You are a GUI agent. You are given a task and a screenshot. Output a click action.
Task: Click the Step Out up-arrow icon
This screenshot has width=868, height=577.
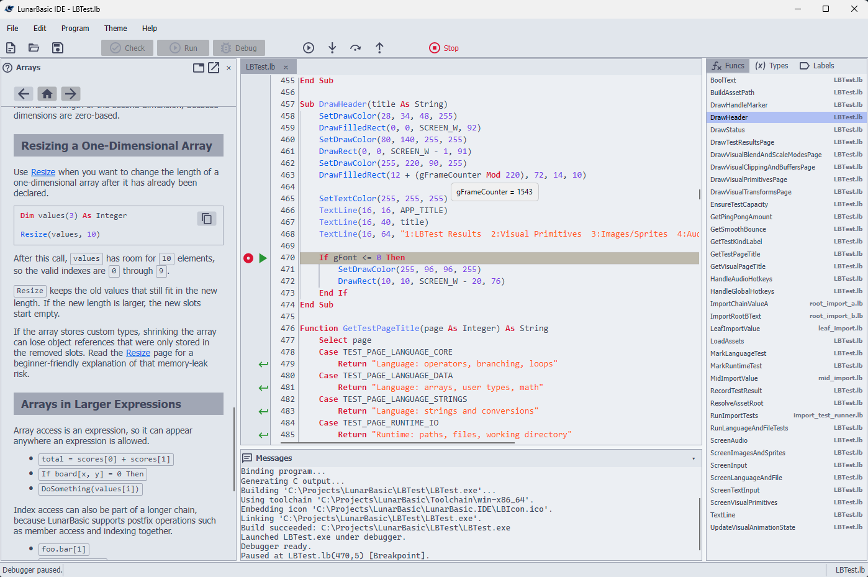pyautogui.click(x=379, y=47)
